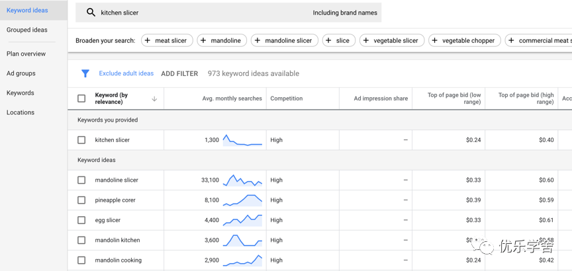Click the ADD FILTER button
The image size is (572, 271).
tap(179, 73)
